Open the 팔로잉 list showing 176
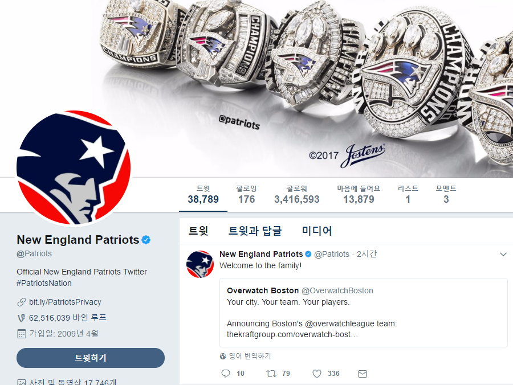Image resolution: width=513 pixels, height=385 pixels. click(x=246, y=194)
